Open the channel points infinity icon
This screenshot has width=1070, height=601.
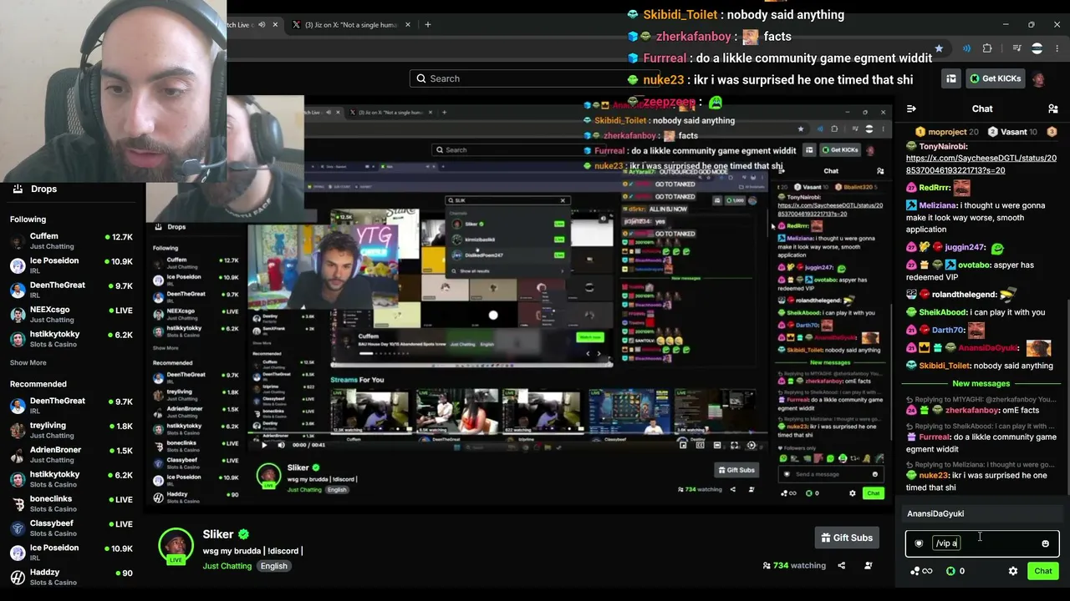pyautogui.click(x=921, y=571)
